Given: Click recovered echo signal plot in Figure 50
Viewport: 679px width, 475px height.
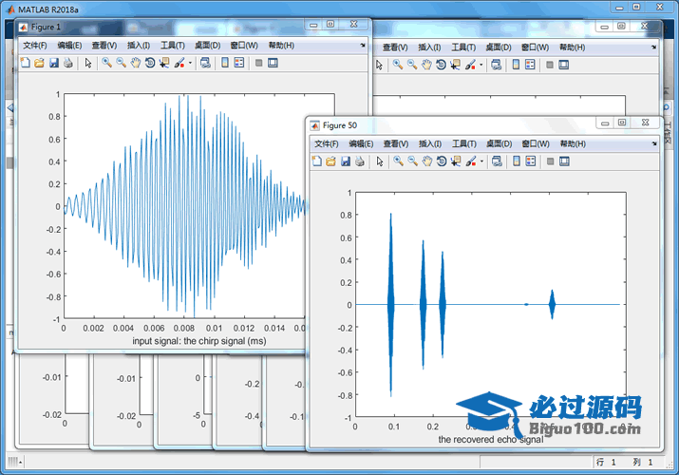Looking at the screenshot, I should [x=491, y=304].
